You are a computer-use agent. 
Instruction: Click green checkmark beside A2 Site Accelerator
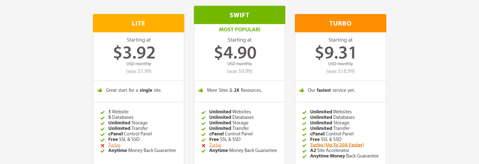point(304,151)
